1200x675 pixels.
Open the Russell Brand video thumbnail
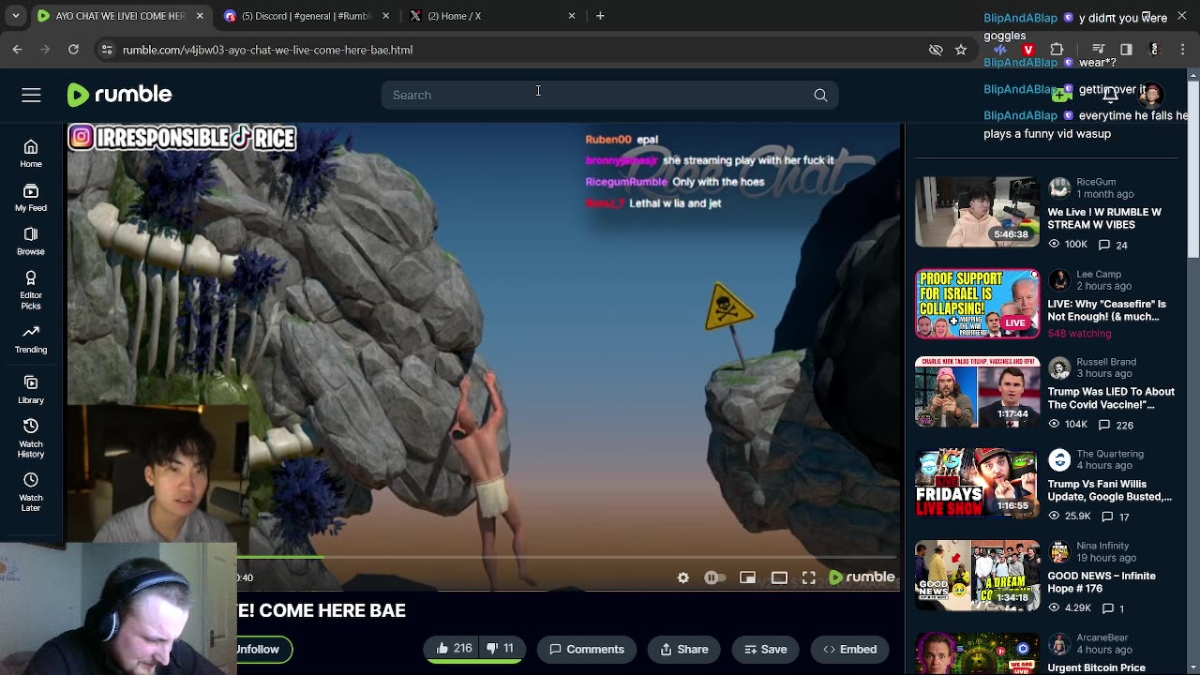977,392
